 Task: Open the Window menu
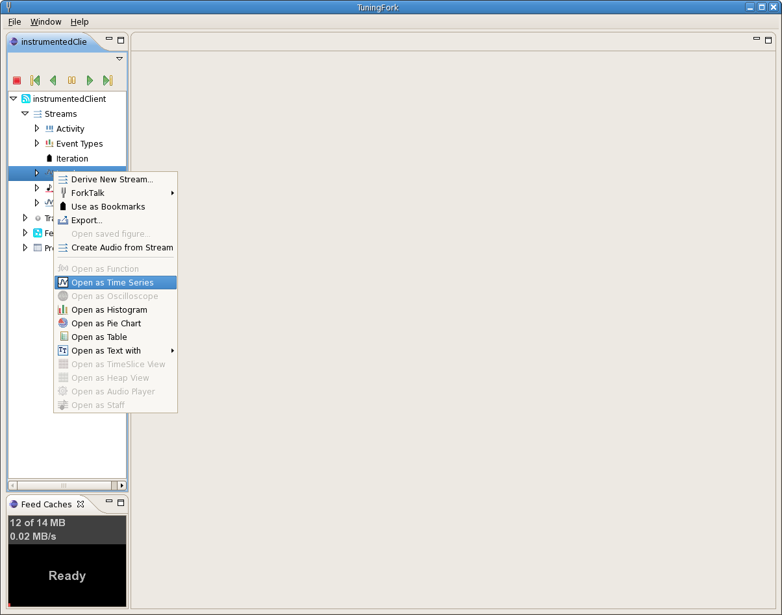pos(45,22)
